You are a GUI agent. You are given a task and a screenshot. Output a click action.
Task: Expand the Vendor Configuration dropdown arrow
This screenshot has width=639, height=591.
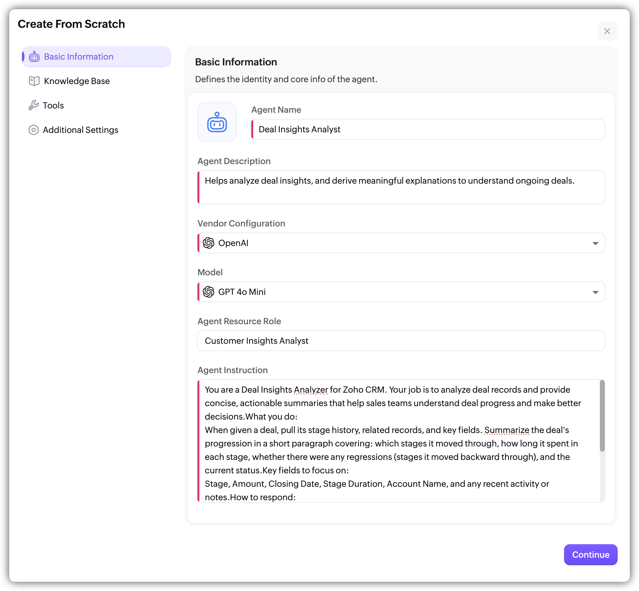pyautogui.click(x=595, y=243)
